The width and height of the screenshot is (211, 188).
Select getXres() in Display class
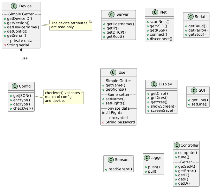(159, 98)
